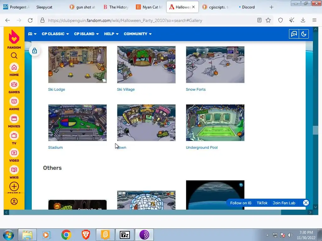Open the browser hamburger menu
Screen dimensions: 322x241
[314, 20]
